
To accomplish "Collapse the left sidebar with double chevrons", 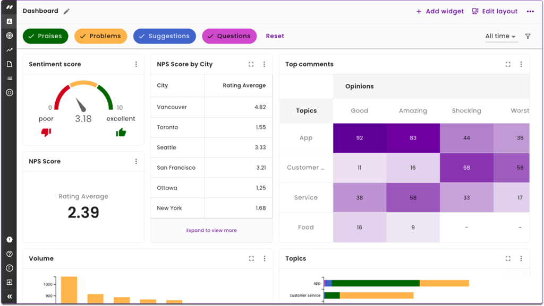I will click(x=8, y=295).
